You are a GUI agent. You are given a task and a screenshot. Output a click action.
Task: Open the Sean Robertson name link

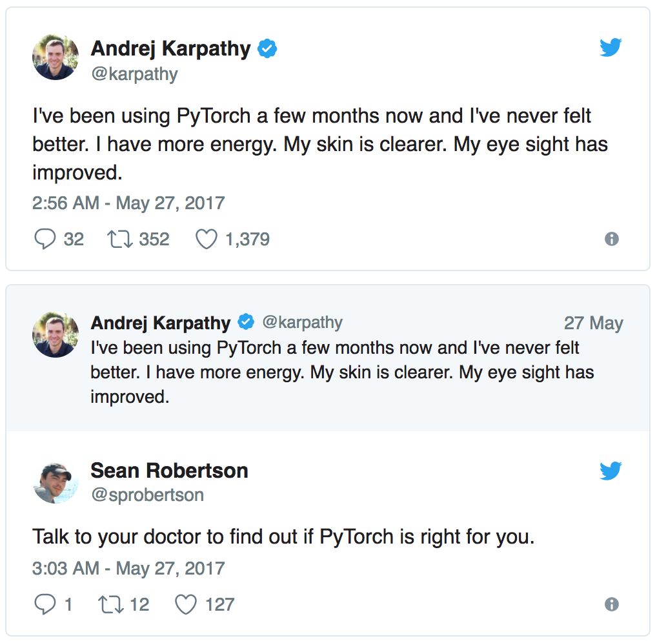click(169, 471)
